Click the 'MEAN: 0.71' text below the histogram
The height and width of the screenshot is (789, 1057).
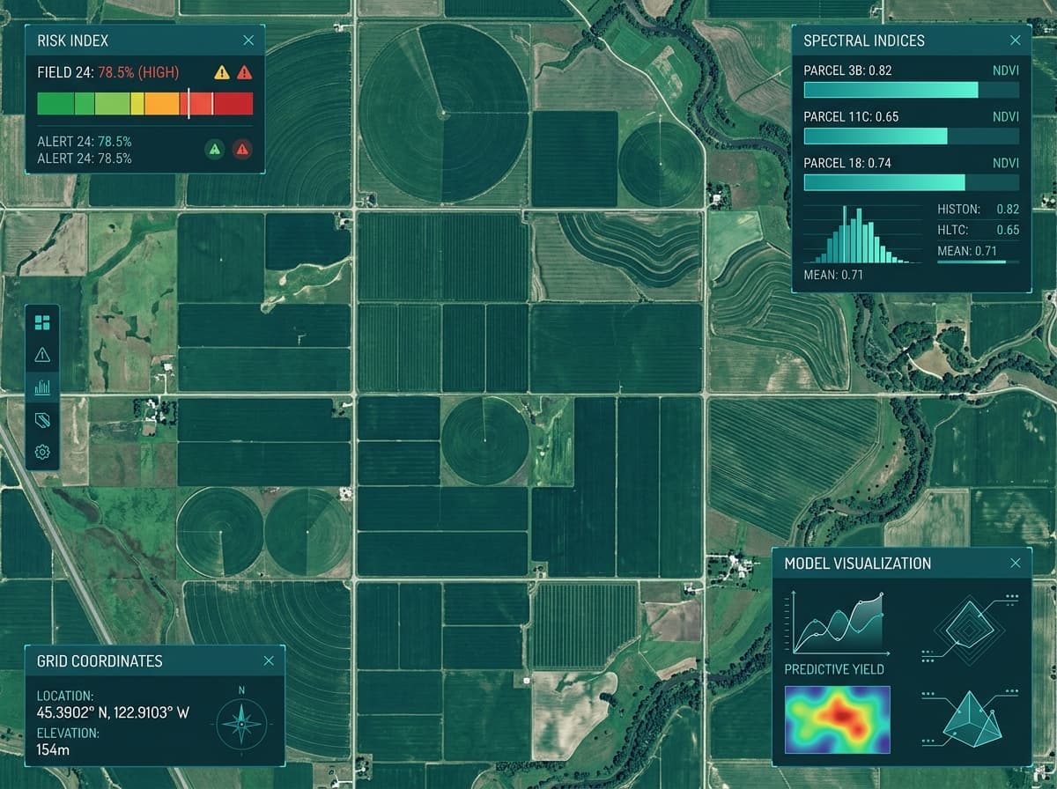tap(833, 276)
